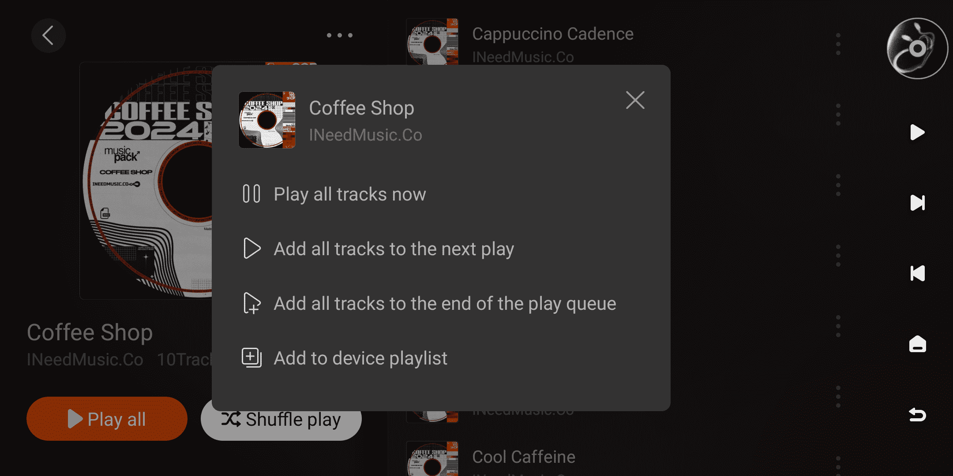
Task: Open the home icon in sidebar
Action: 917,344
